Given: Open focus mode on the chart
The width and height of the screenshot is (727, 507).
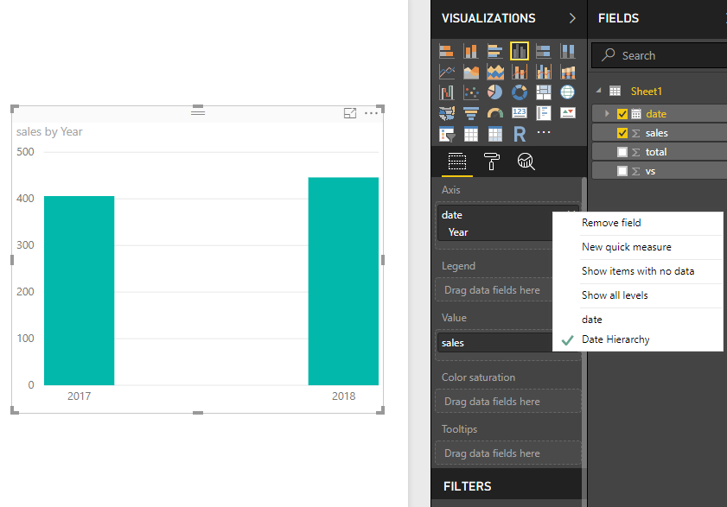Looking at the screenshot, I should click(x=350, y=112).
